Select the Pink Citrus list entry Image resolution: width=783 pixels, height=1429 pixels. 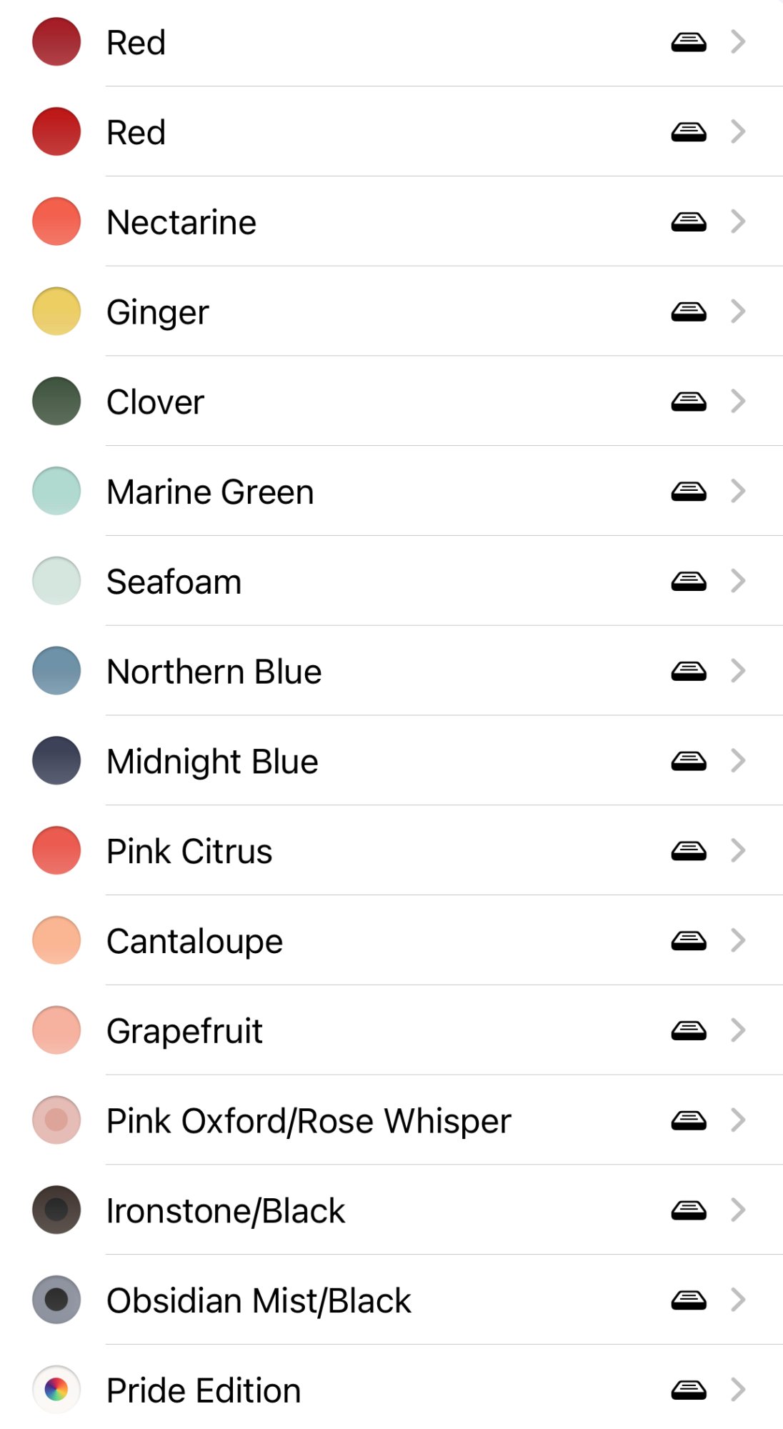pyautogui.click(x=391, y=850)
